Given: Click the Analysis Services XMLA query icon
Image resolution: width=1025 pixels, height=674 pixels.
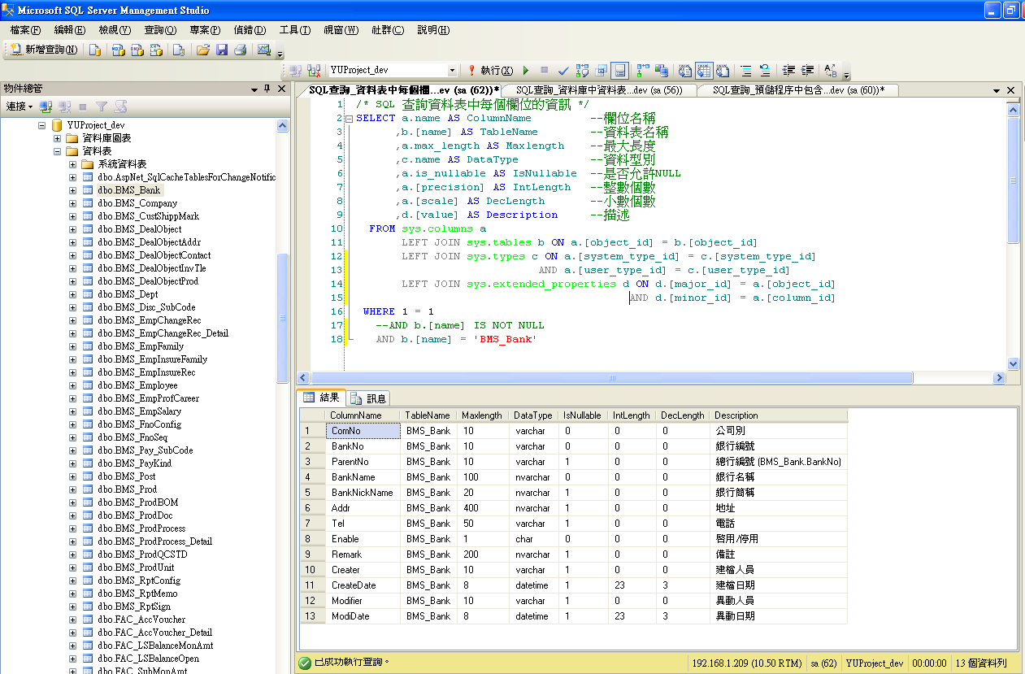Looking at the screenshot, I should coord(157,50).
